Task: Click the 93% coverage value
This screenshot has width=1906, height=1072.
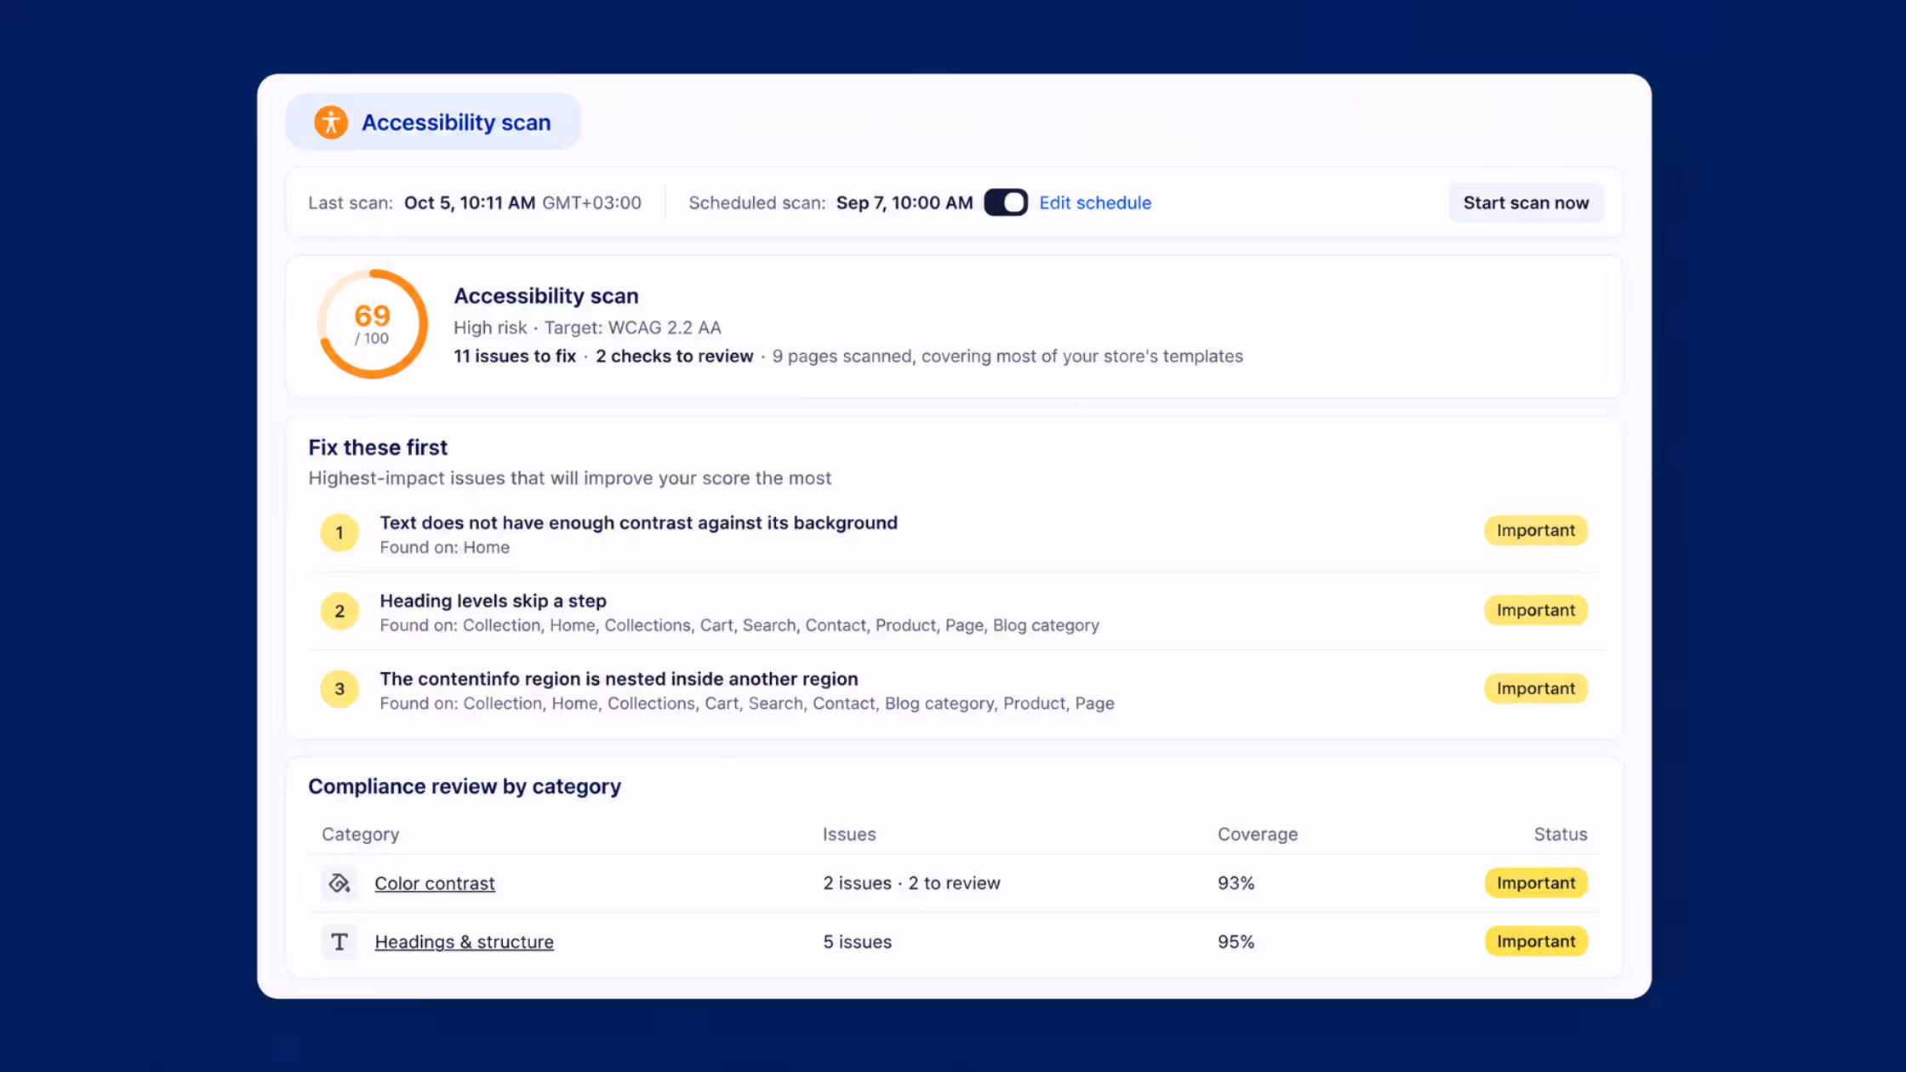Action: pos(1235,883)
